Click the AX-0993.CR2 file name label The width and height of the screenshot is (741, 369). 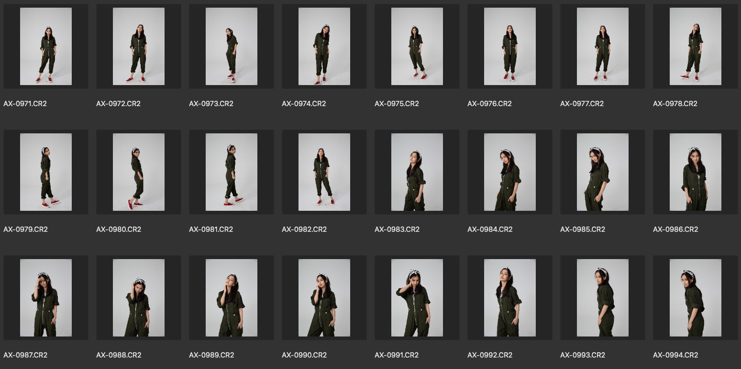tap(583, 355)
